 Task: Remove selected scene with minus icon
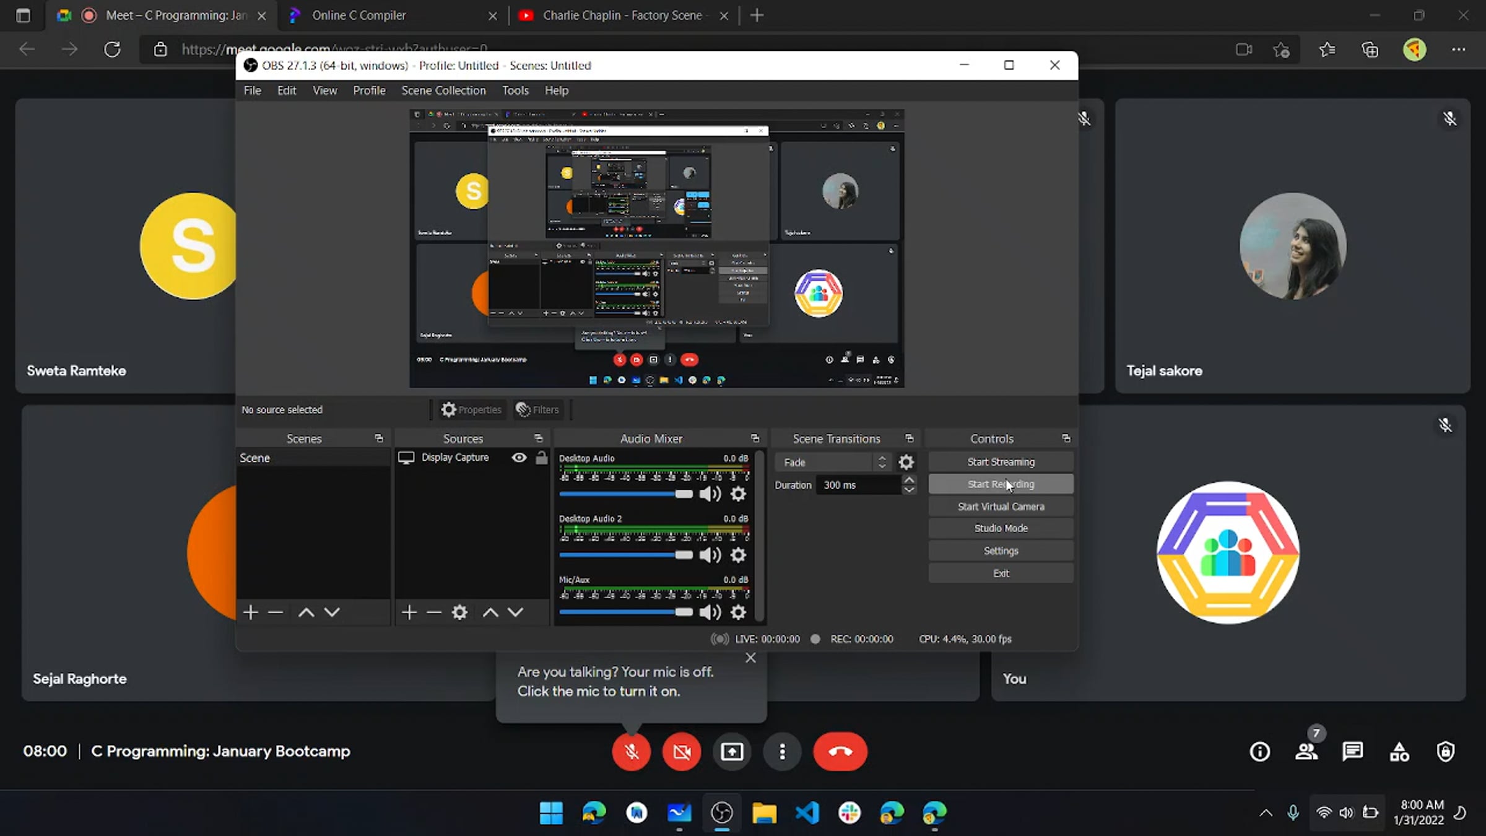point(276,612)
